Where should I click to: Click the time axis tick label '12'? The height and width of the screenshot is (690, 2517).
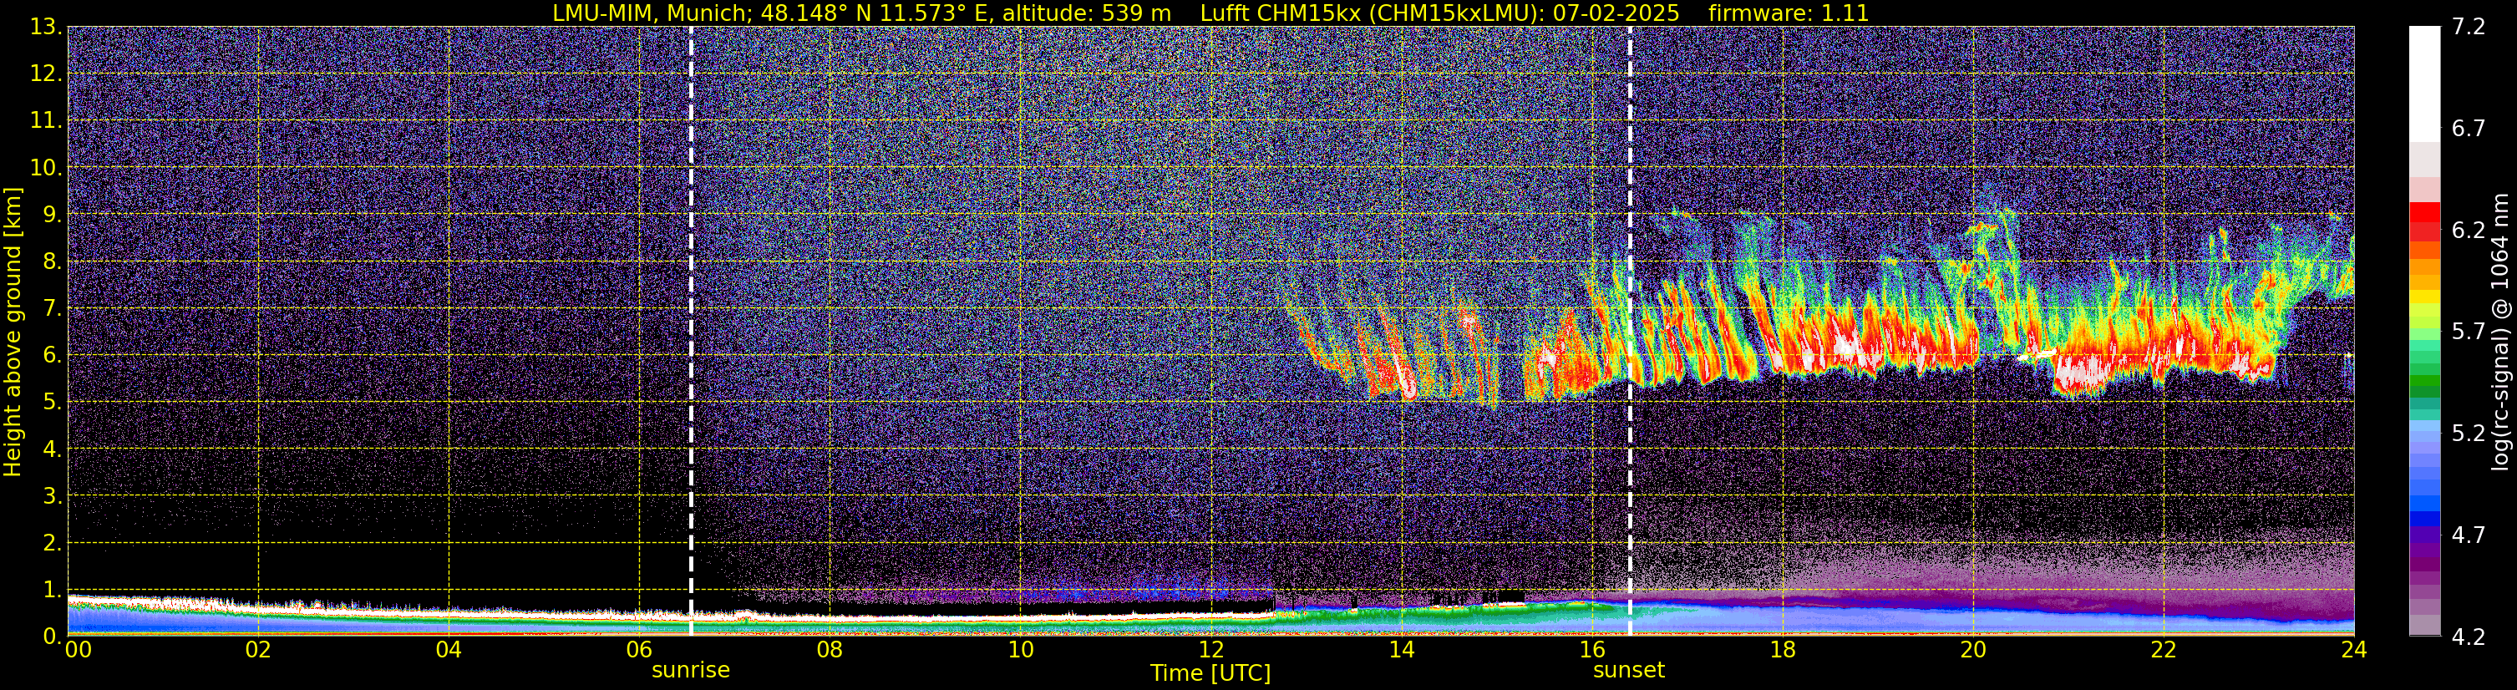pos(1210,650)
